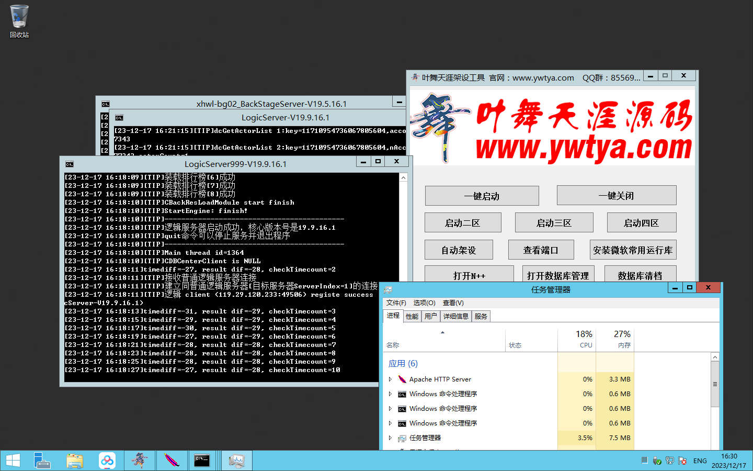Click the Task Manager vertical scrollbar thumb
This screenshot has width=753, height=471.
tap(715, 384)
